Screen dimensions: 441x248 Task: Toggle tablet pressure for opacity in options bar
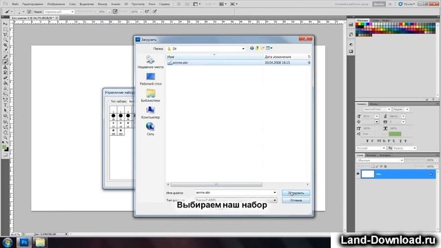115,12
